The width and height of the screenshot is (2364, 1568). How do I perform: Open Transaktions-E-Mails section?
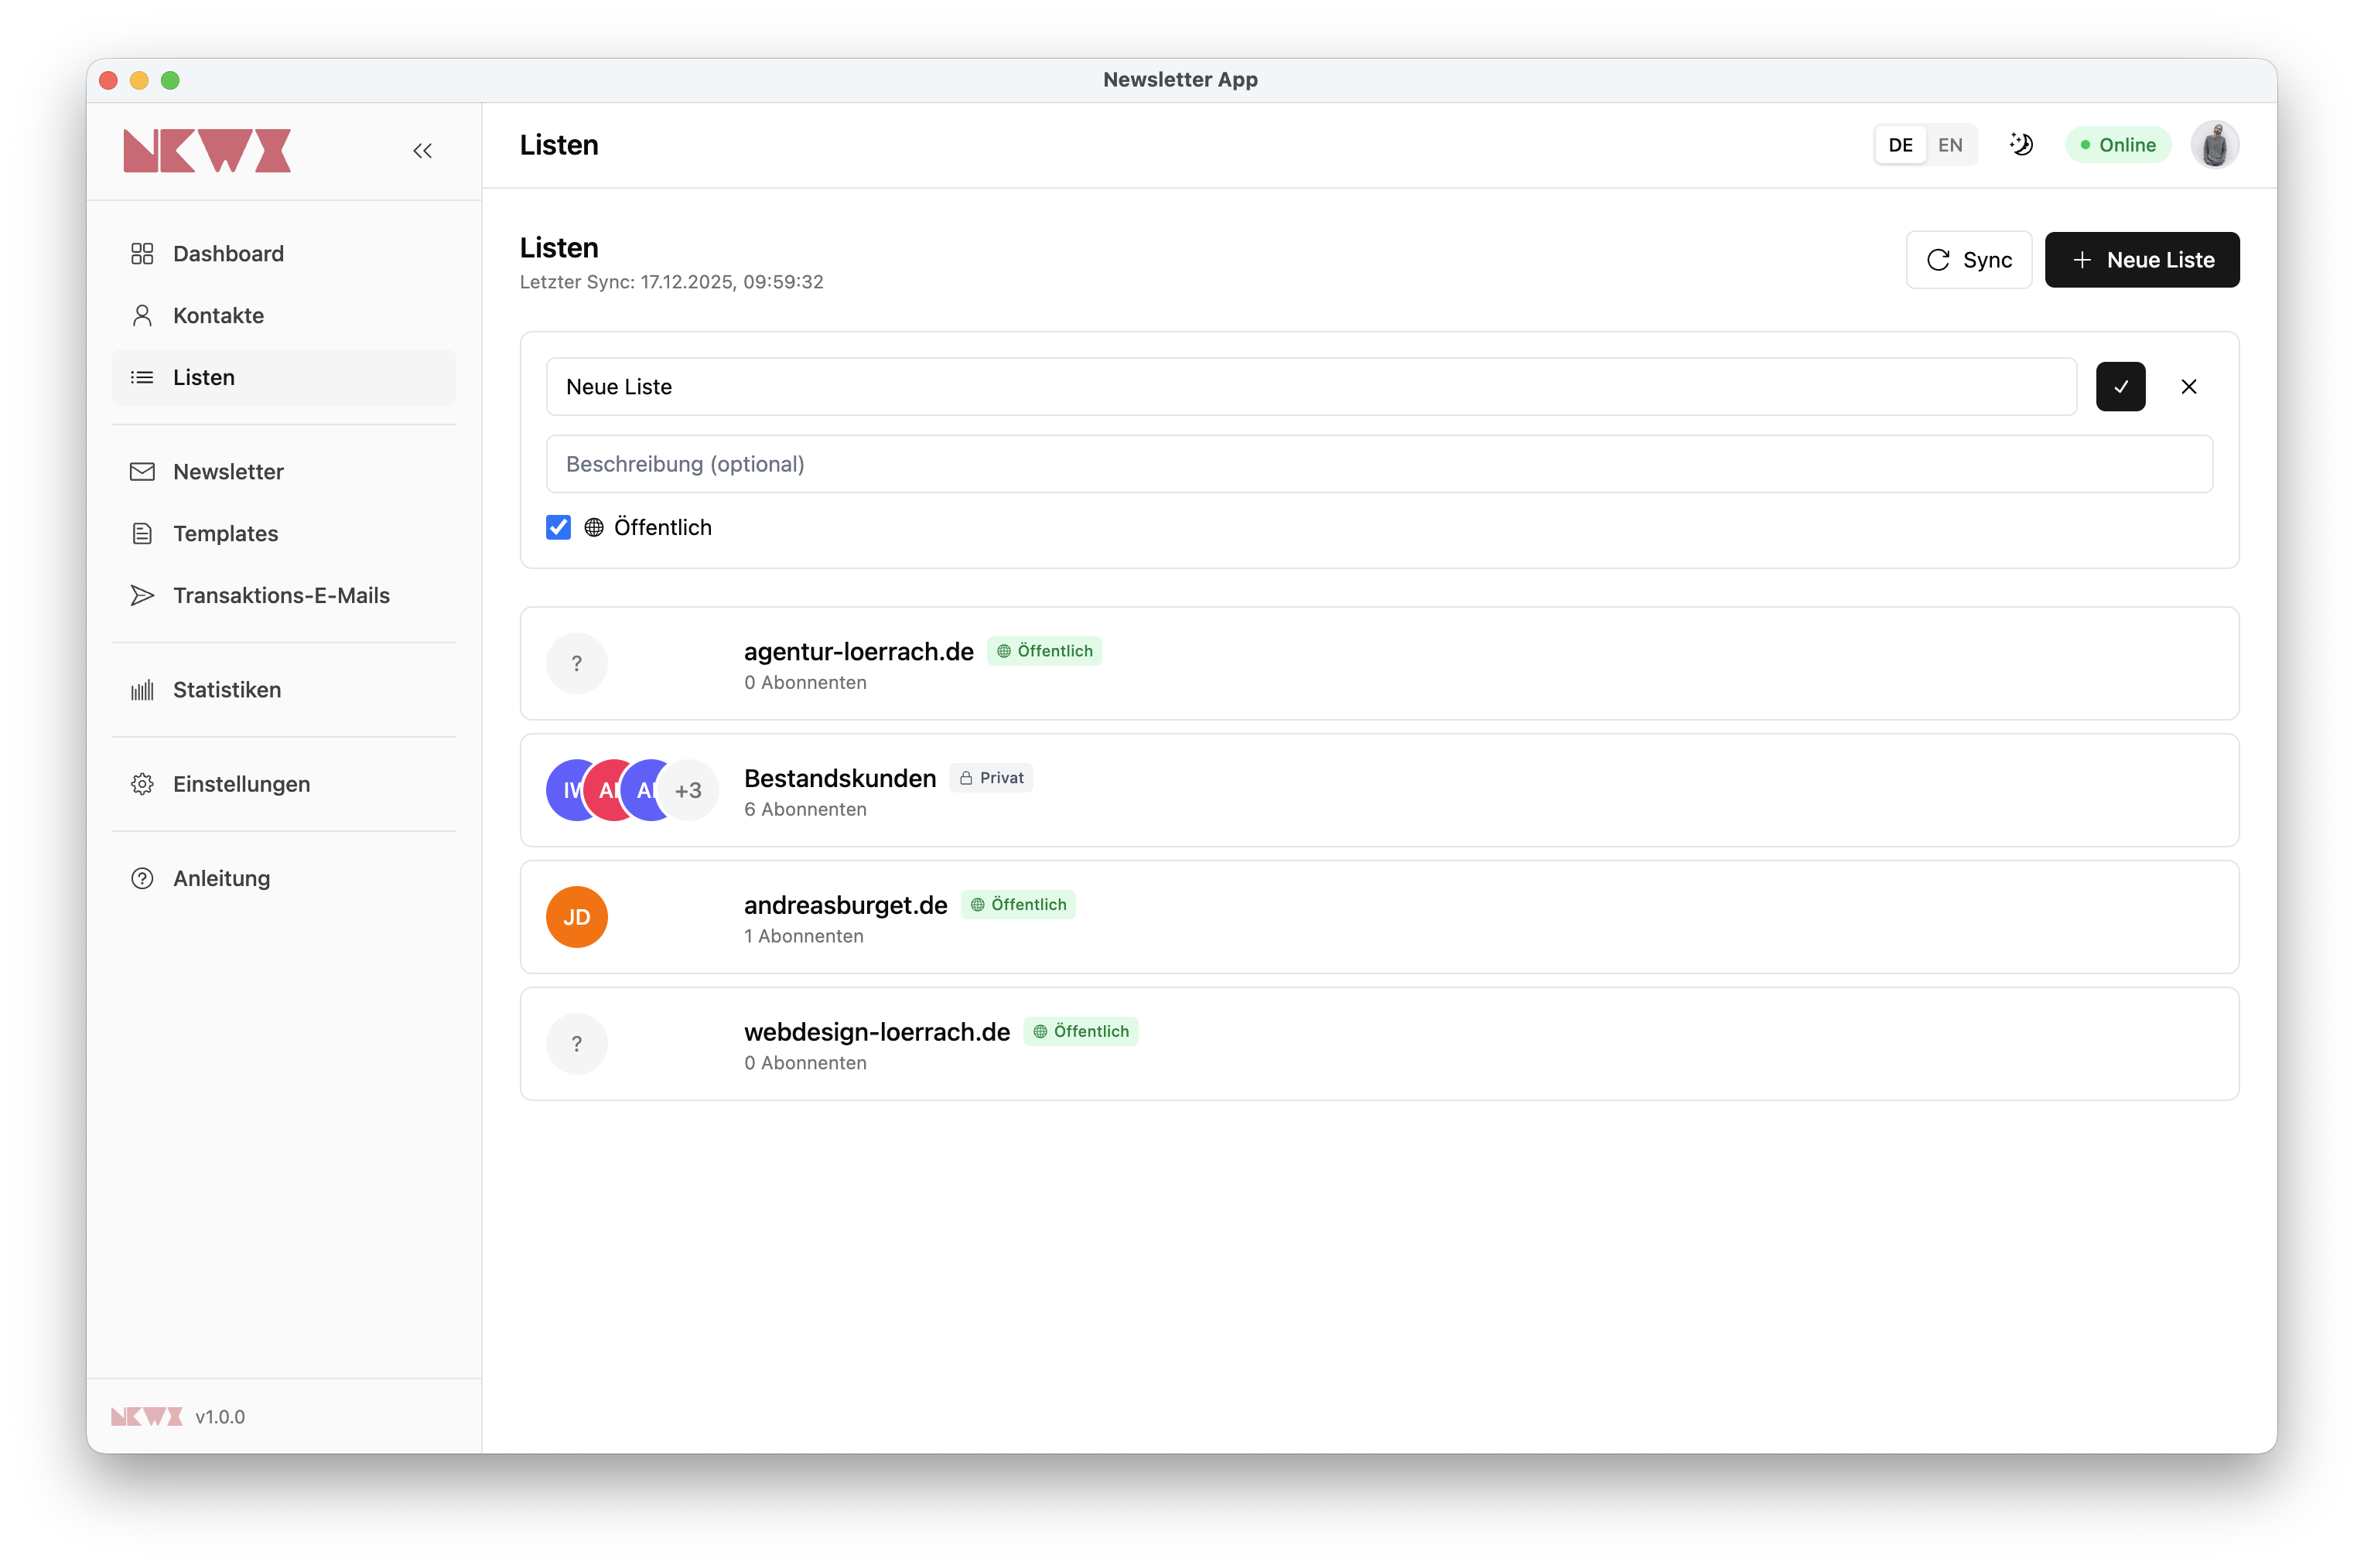click(281, 596)
